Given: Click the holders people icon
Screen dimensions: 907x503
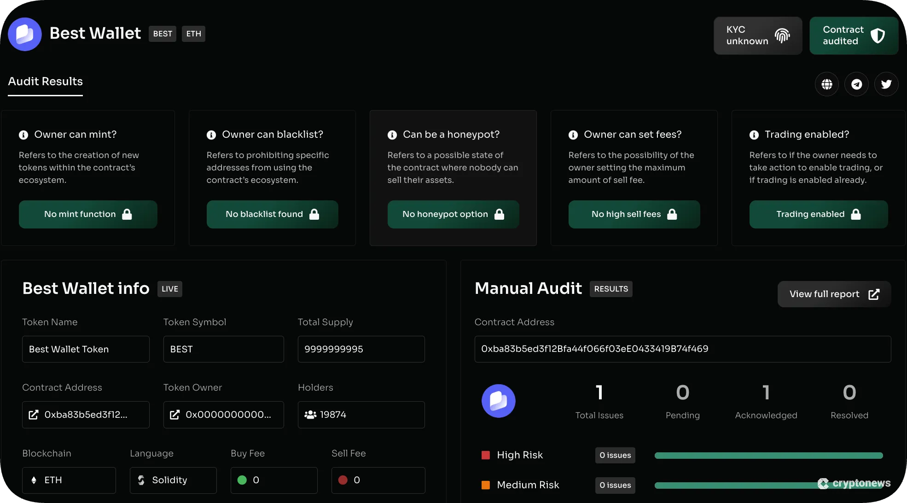Looking at the screenshot, I should pyautogui.click(x=310, y=415).
